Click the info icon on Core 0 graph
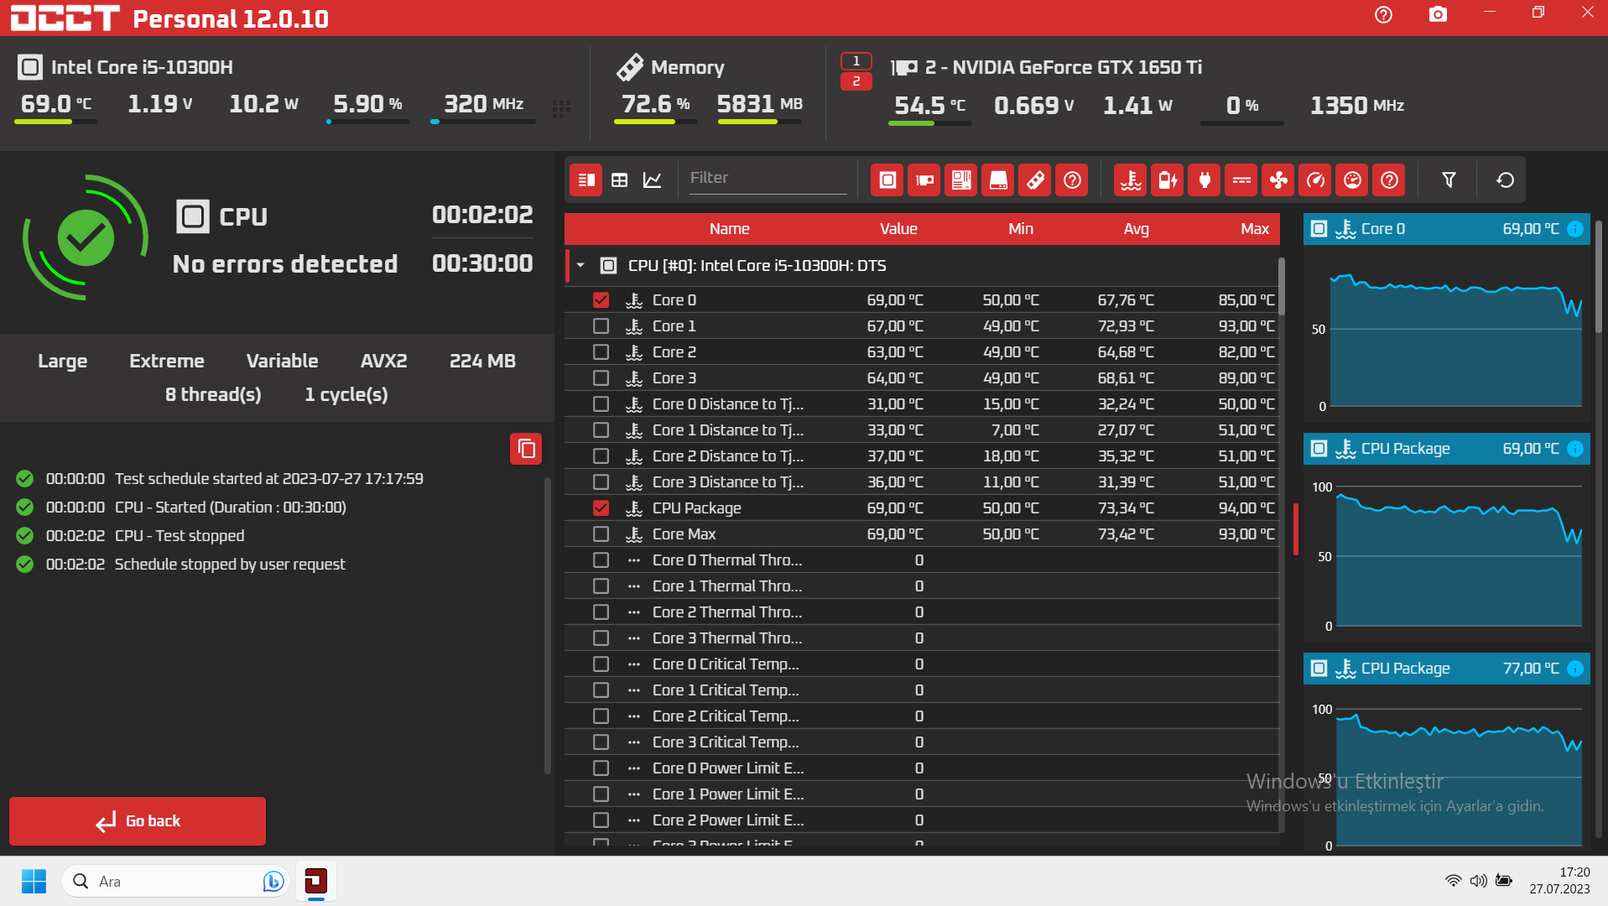The height and width of the screenshot is (906, 1608). coord(1575,229)
